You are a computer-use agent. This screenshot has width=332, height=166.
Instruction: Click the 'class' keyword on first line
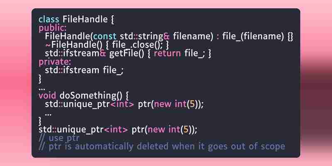(x=49, y=20)
